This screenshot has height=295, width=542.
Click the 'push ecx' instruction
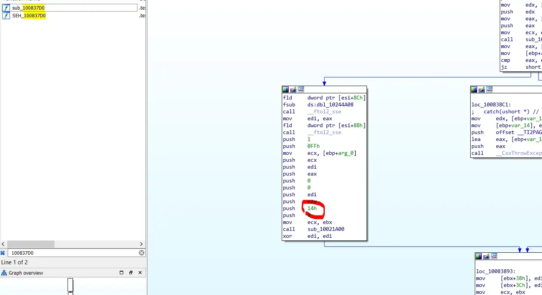tap(300, 160)
